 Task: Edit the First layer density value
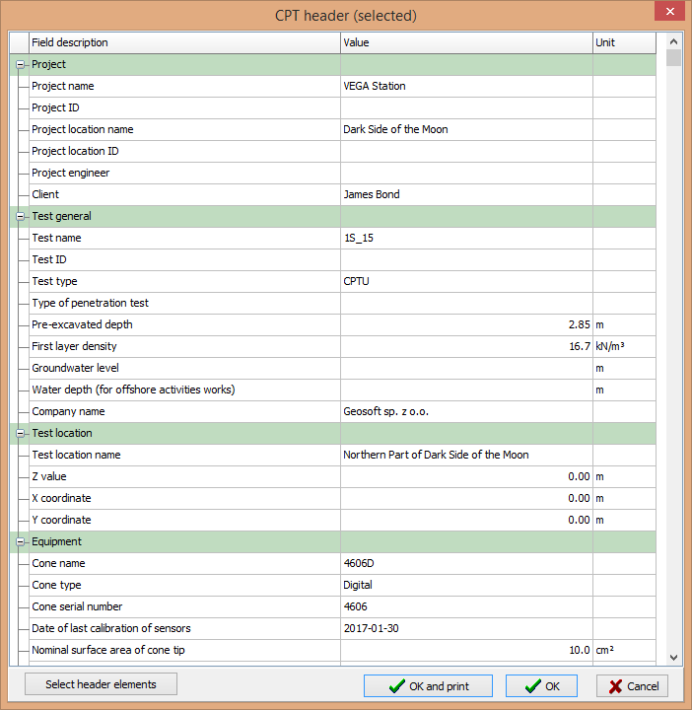pyautogui.click(x=465, y=346)
